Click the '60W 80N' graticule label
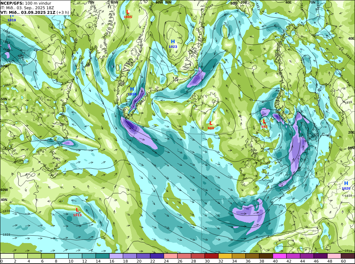The width and height of the screenshot is (355, 264). pos(163,2)
